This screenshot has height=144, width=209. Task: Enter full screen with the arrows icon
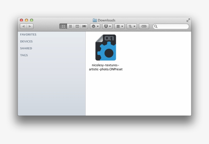tap(188, 20)
